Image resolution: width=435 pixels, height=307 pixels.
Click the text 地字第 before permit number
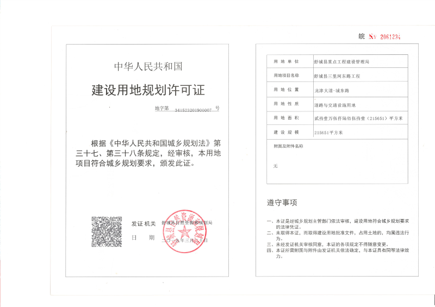coord(161,108)
